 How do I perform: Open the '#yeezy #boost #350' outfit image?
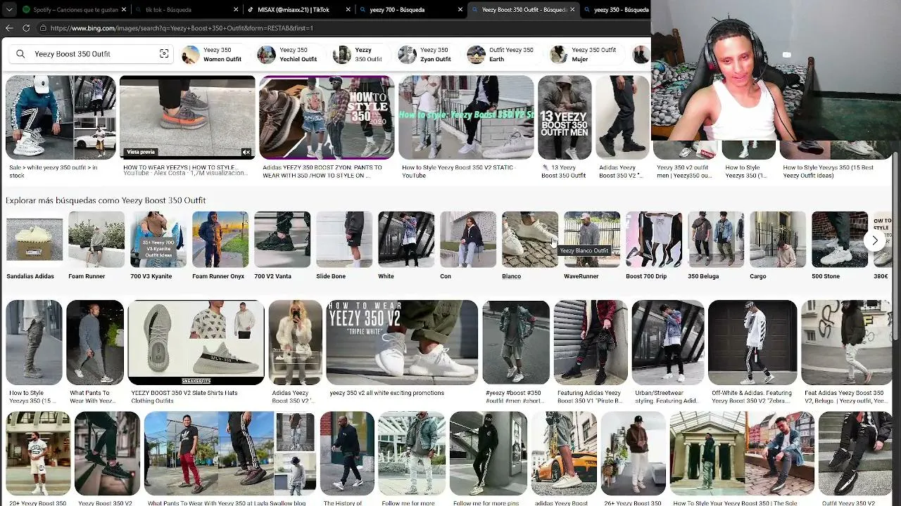516,342
